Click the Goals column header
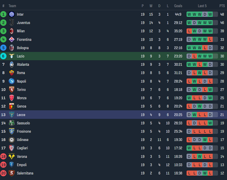 pyautogui.click(x=178, y=6)
